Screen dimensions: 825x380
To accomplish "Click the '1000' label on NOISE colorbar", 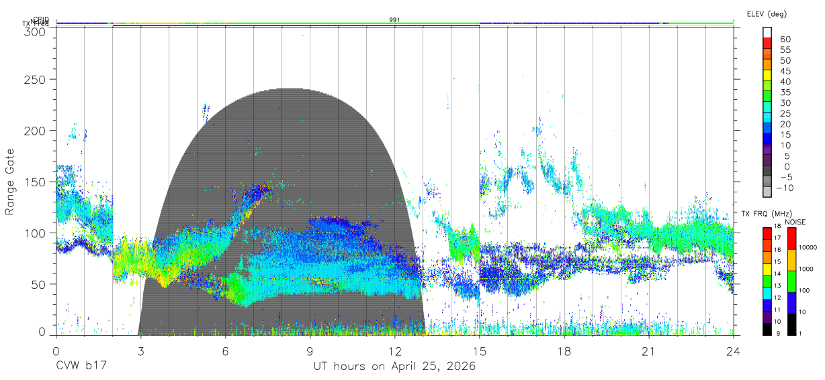I will 808,268.
